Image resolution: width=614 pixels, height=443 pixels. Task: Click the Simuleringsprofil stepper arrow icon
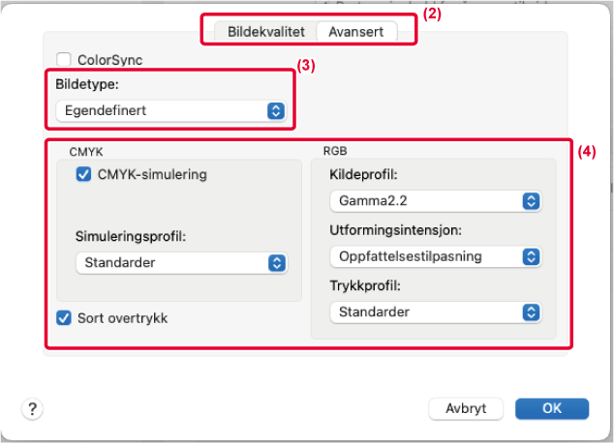point(277,263)
